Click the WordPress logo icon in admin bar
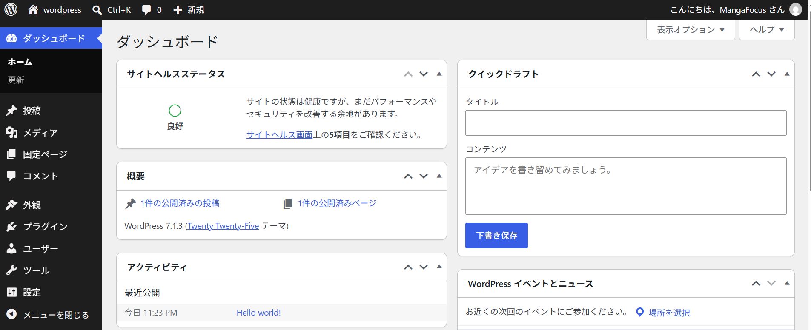This screenshot has width=811, height=330. (11, 9)
